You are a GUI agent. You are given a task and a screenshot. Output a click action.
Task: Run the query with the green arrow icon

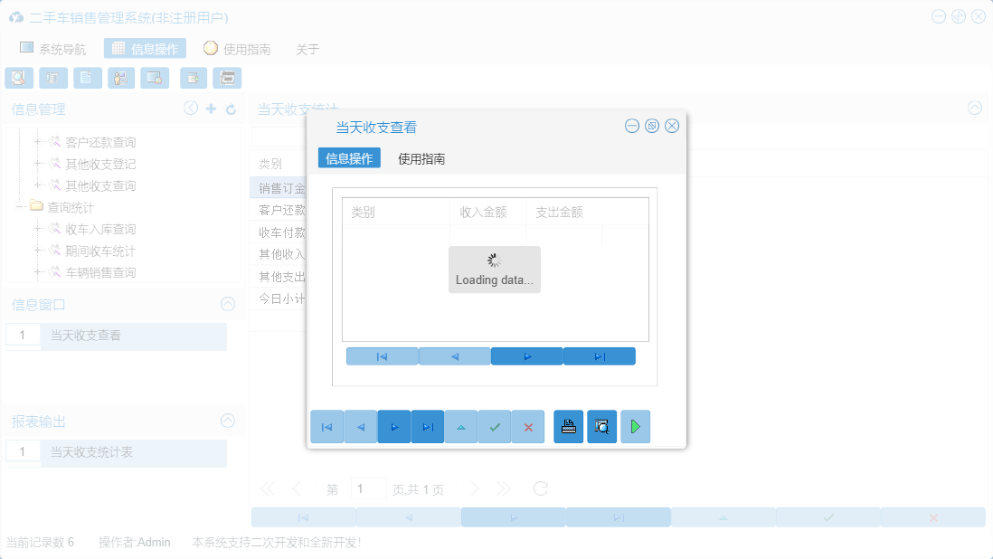click(635, 426)
